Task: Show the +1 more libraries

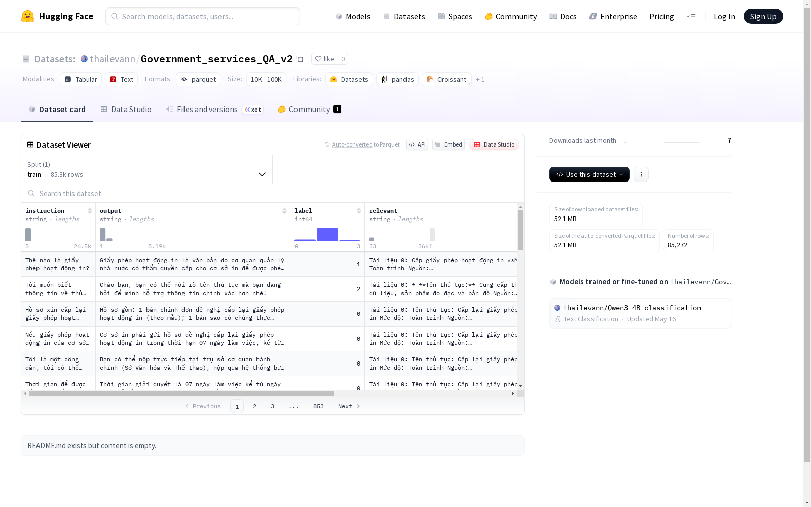Action: pyautogui.click(x=480, y=79)
